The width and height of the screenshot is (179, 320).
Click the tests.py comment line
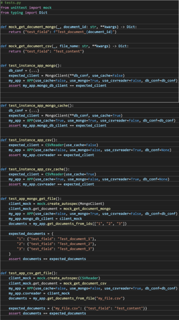(11, 3)
